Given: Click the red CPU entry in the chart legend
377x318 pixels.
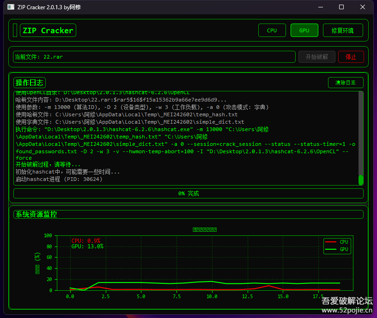Looking at the screenshot, I should coord(337,242).
